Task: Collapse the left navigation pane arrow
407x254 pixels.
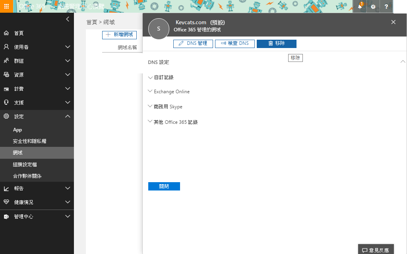Action: coord(68,19)
